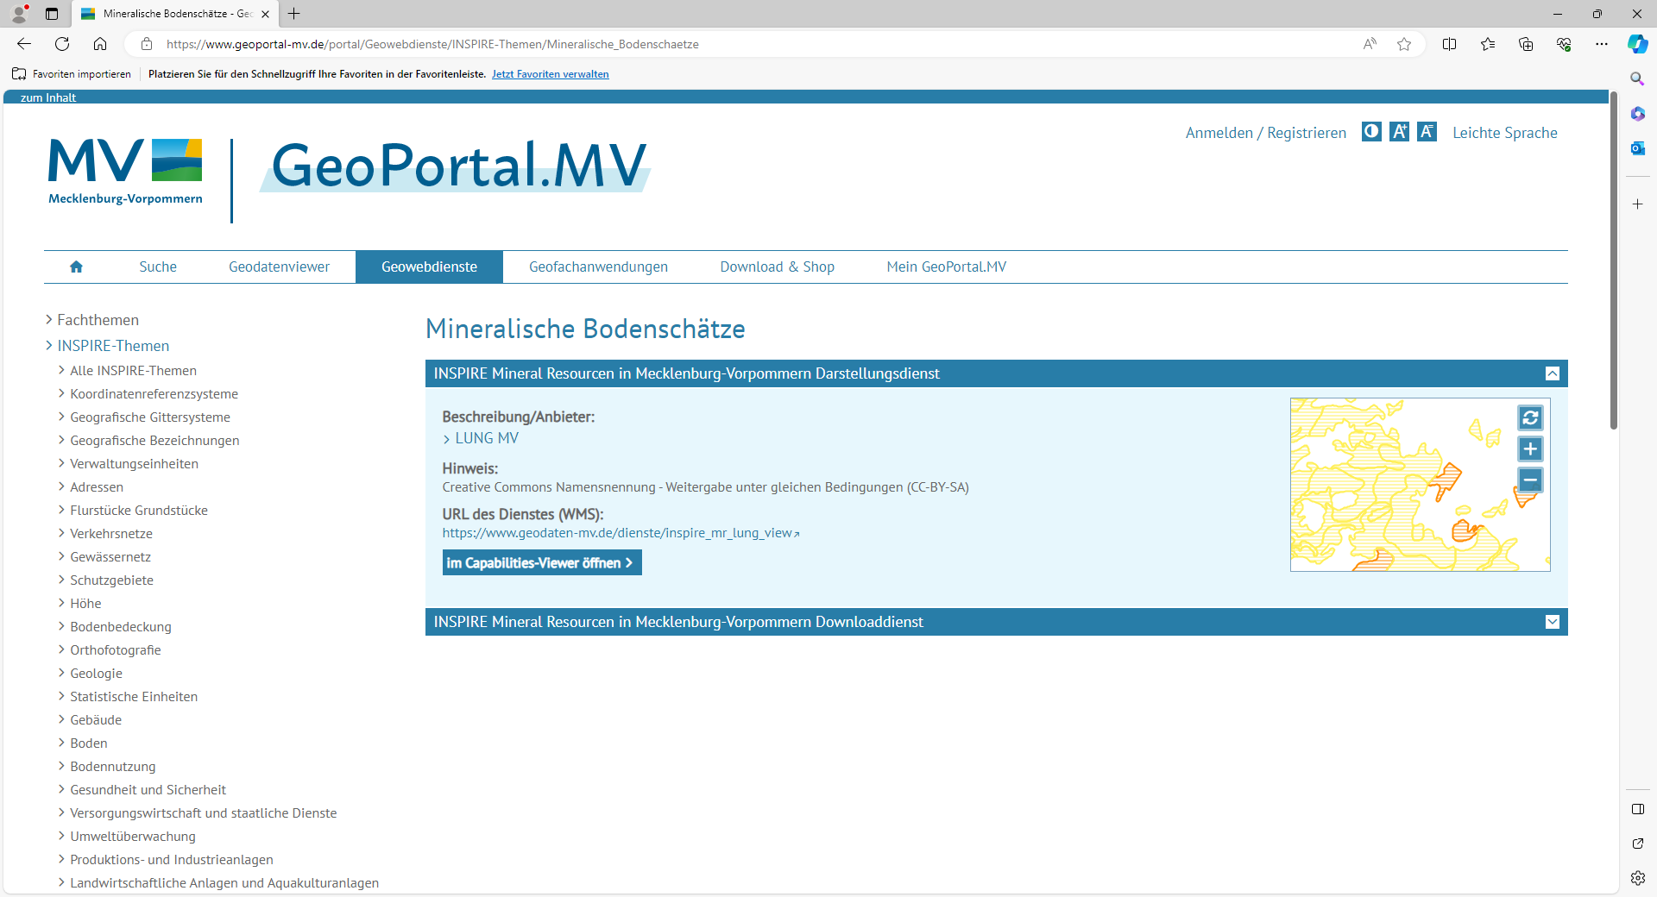The height and width of the screenshot is (897, 1657).
Task: Click im Capabilities-Viewer öffnen button
Action: pyautogui.click(x=542, y=563)
